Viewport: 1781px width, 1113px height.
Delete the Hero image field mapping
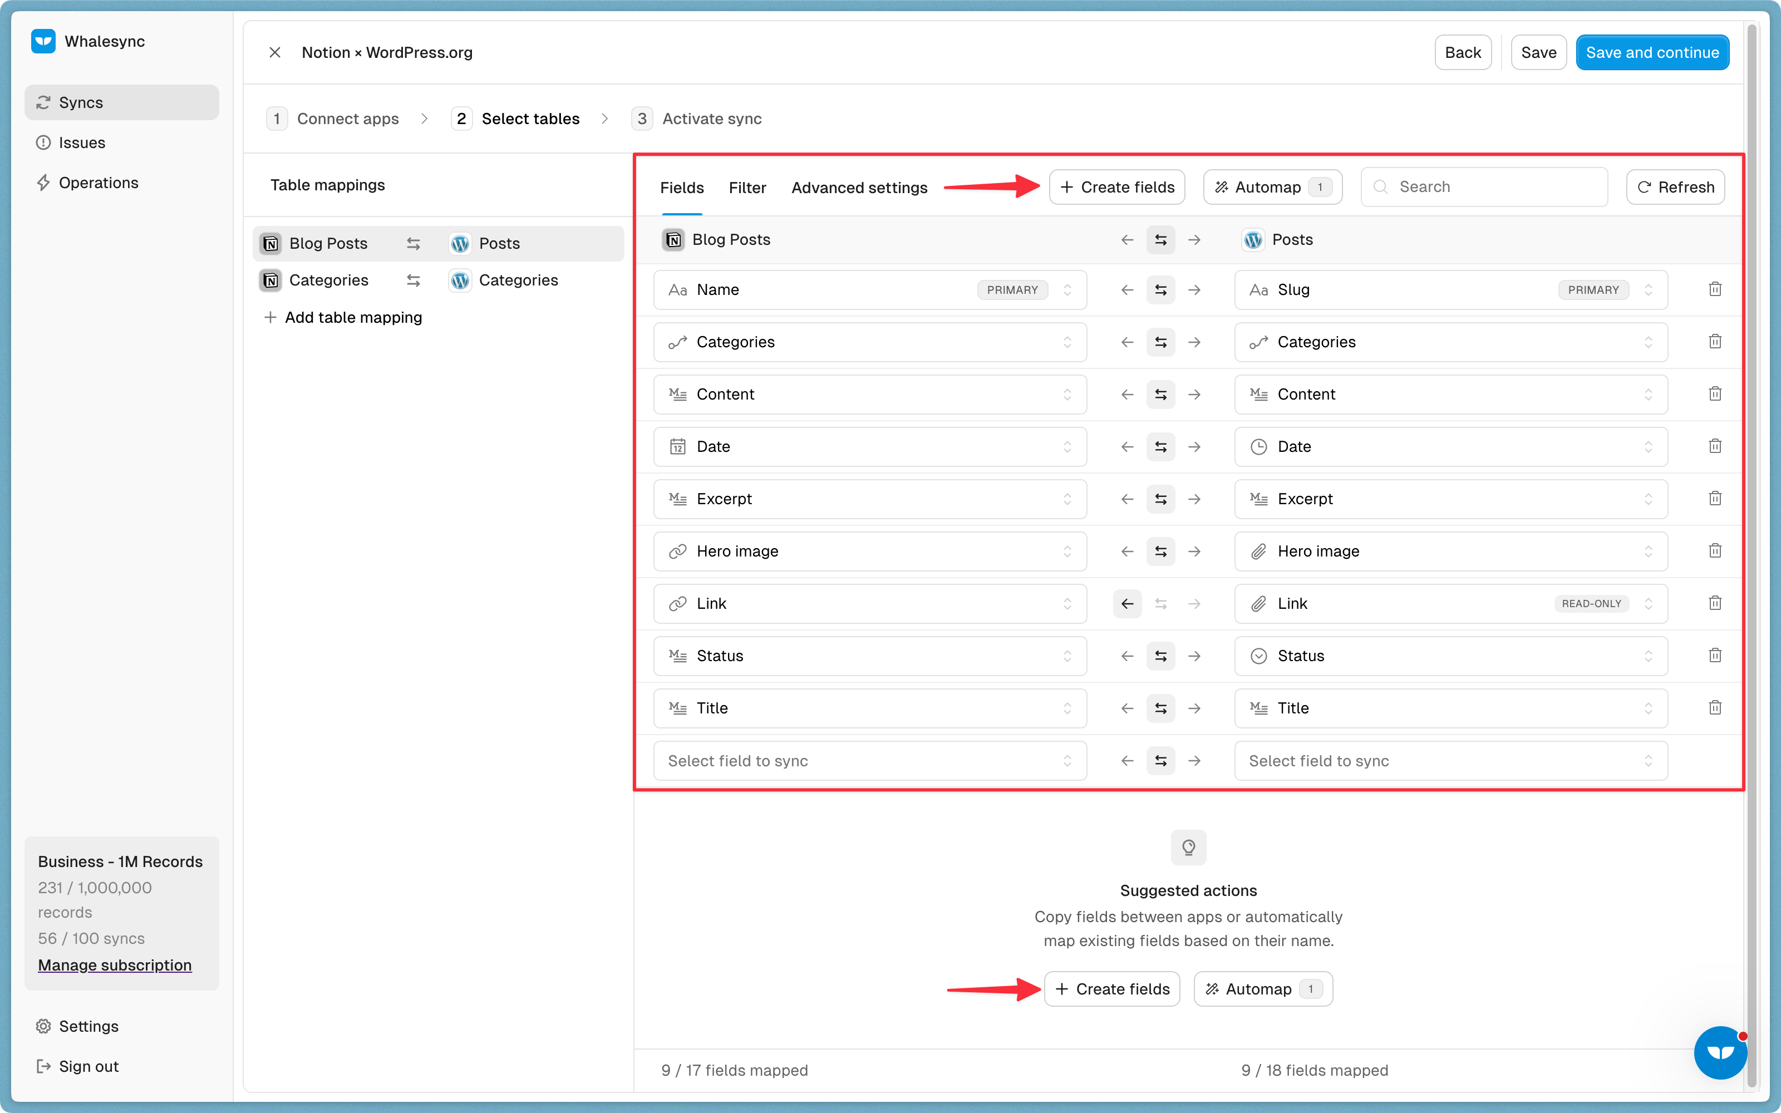[x=1715, y=550]
